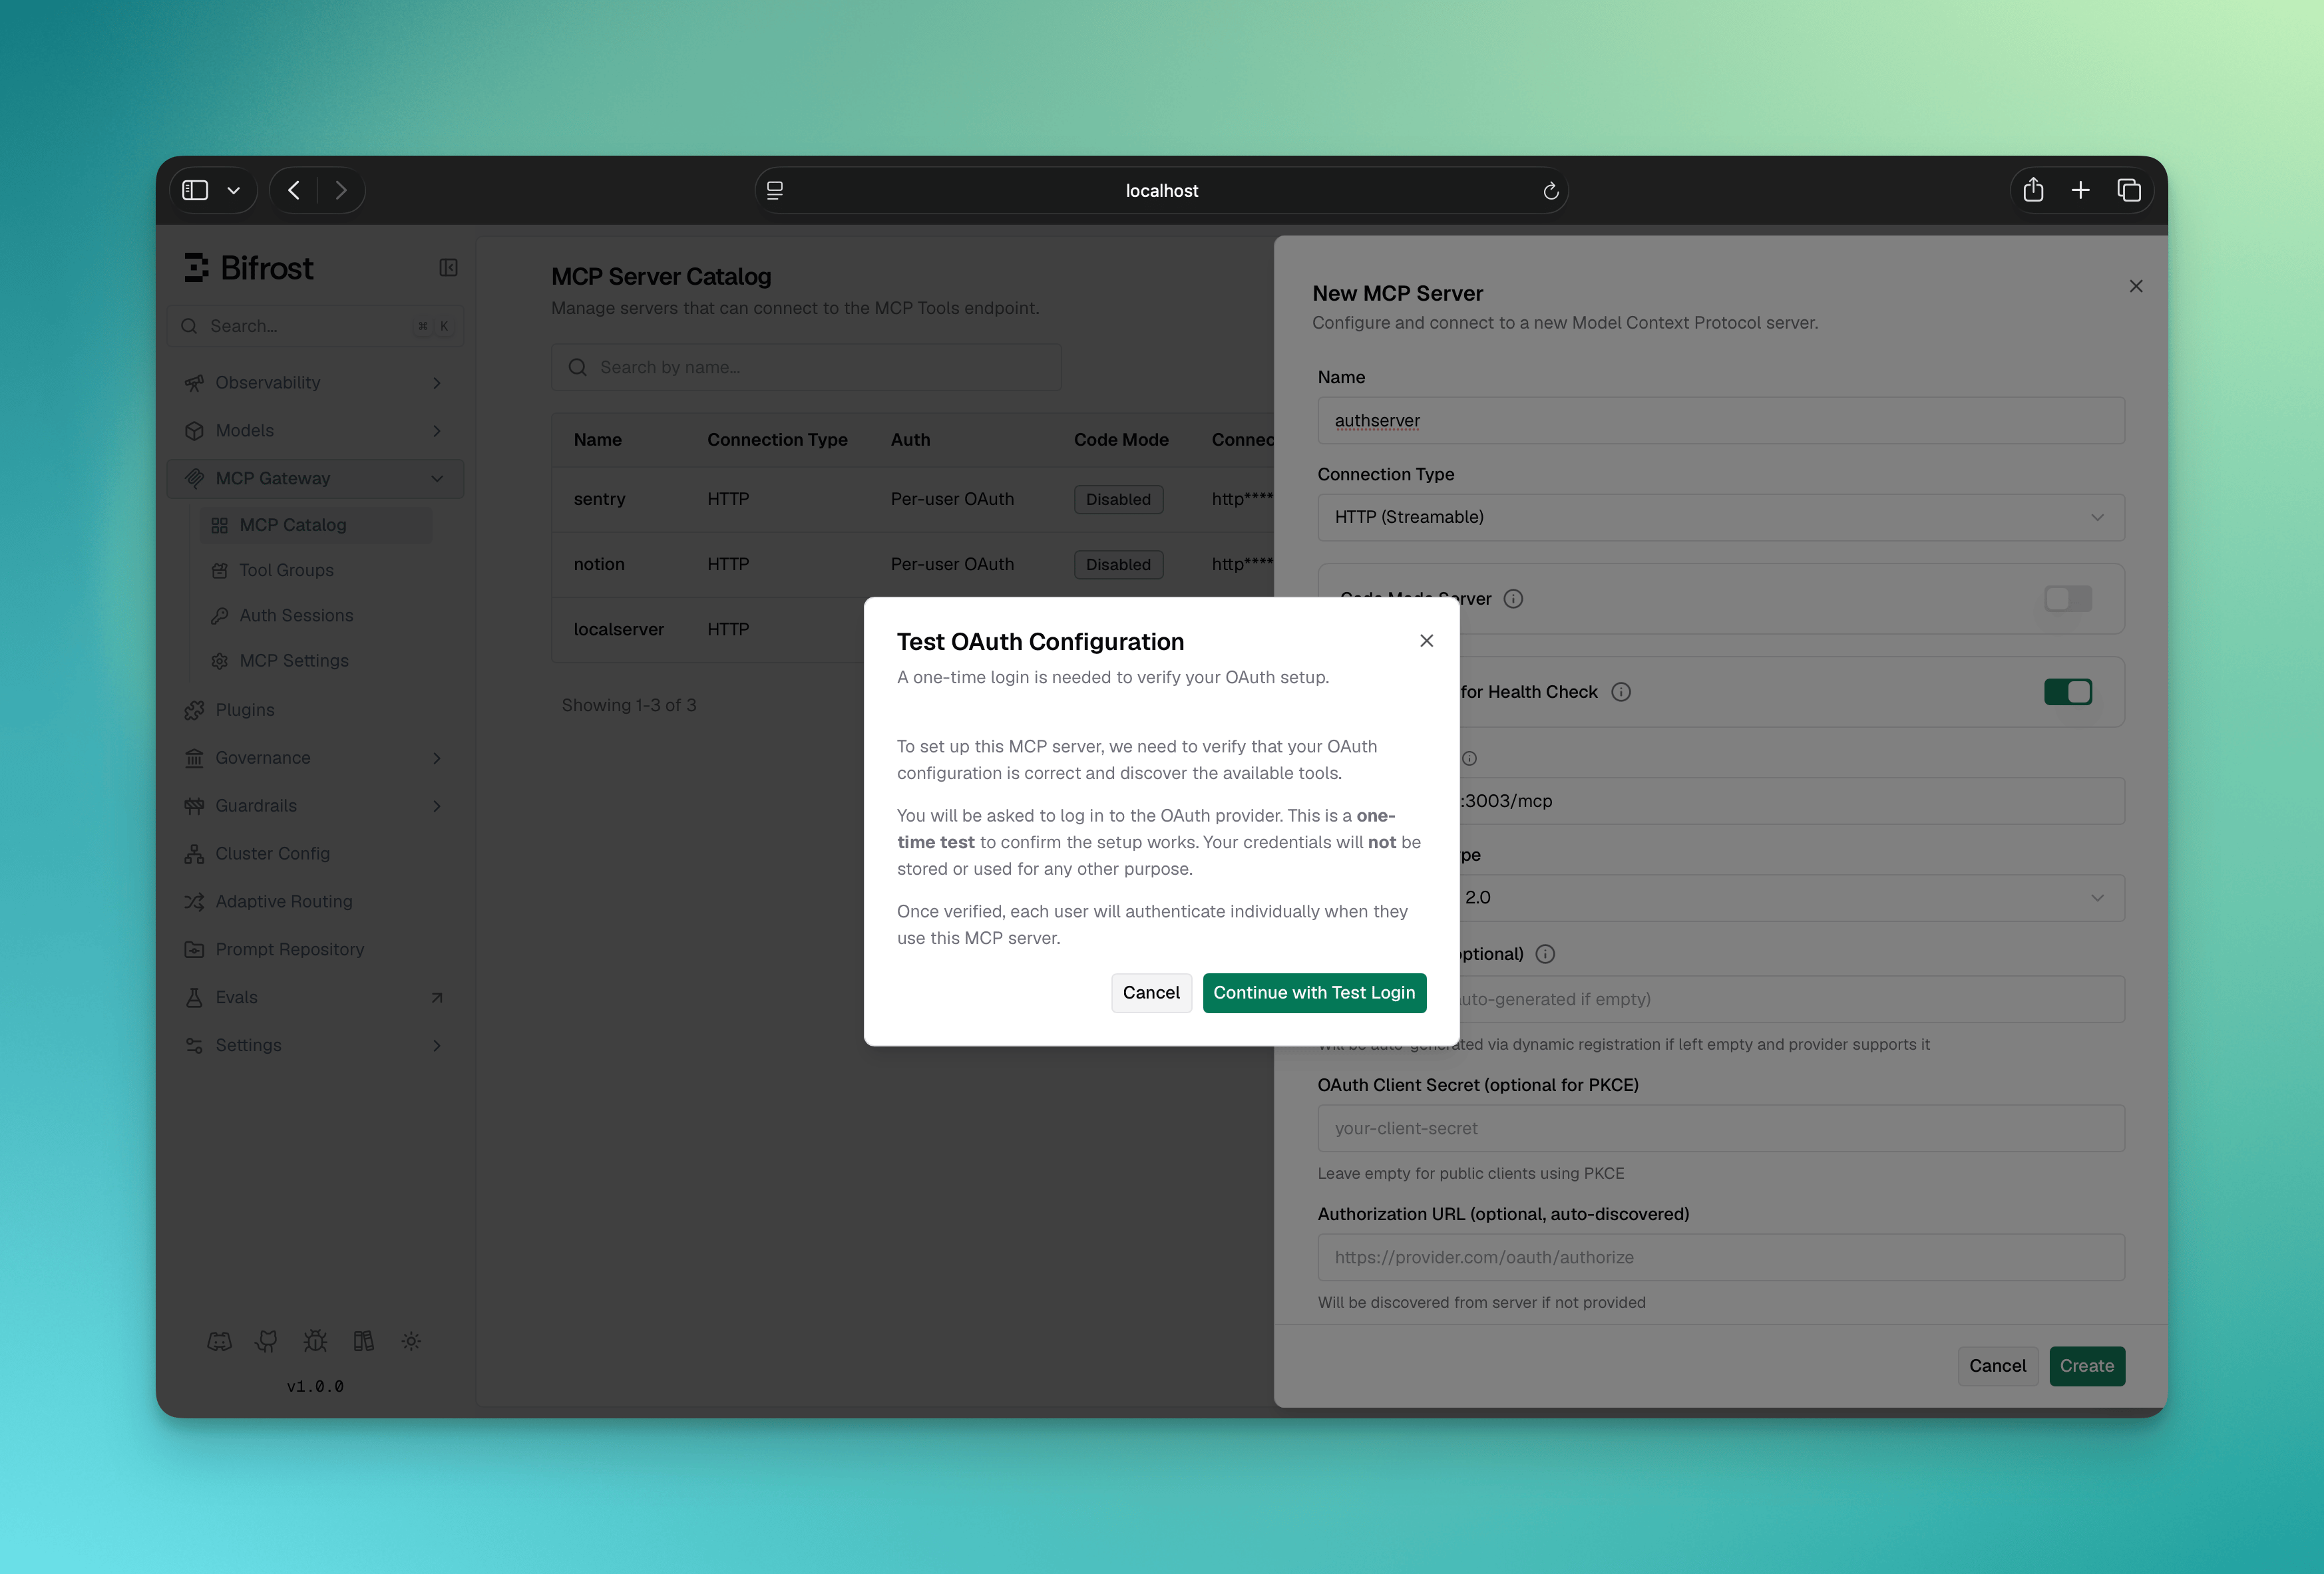Click the Create button in server panel
Screen dimensions: 2324x1574
tap(2087, 1365)
